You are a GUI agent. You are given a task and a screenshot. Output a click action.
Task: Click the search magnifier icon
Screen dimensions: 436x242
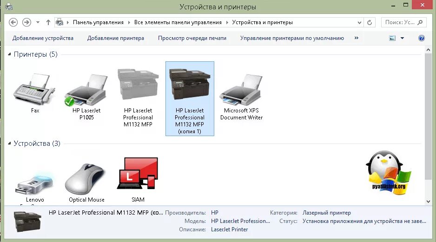pyautogui.click(x=420, y=22)
